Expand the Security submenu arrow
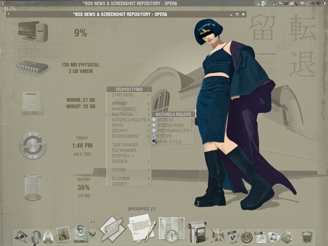328x246 pixels. coord(149,131)
